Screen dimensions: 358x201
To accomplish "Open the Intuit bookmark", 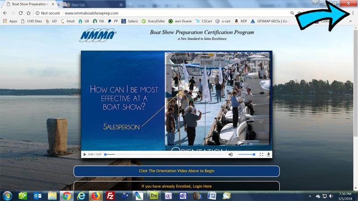I will [x=68, y=21].
